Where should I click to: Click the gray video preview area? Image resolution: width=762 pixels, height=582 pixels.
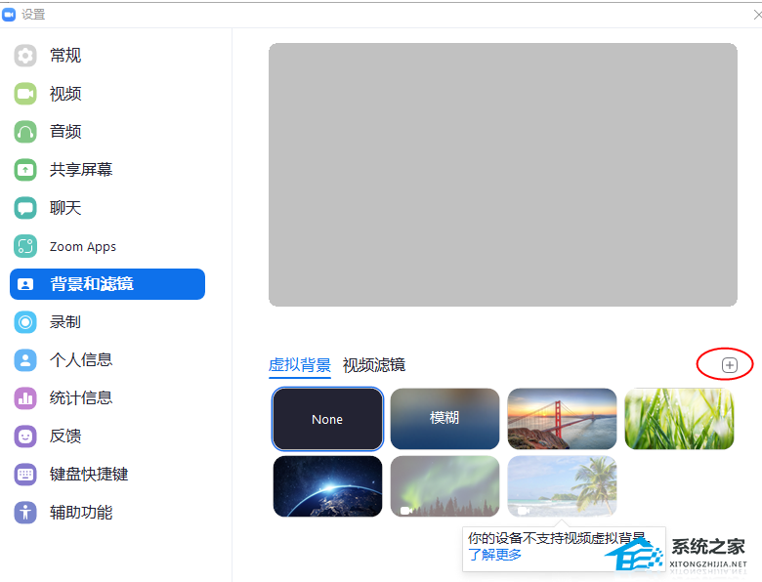coord(503,175)
